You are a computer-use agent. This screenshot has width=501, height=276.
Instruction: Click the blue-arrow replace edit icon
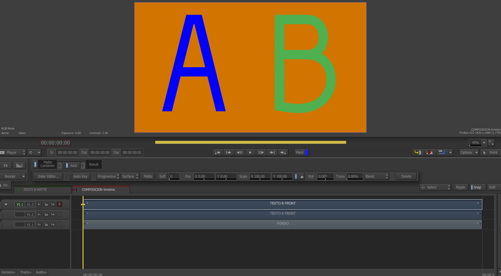pyautogui.click(x=442, y=152)
